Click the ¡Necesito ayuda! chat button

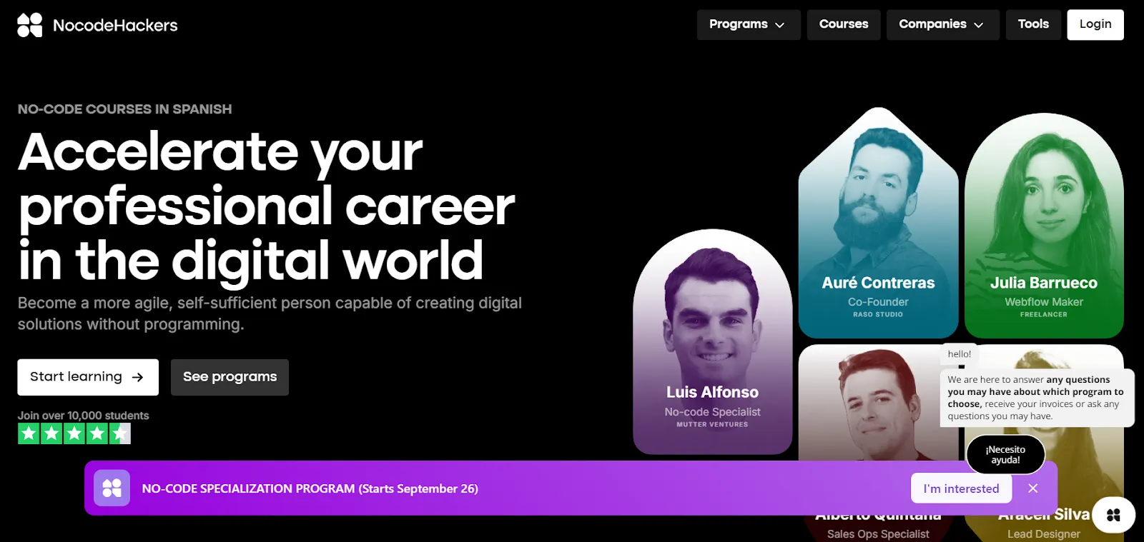[1005, 455]
